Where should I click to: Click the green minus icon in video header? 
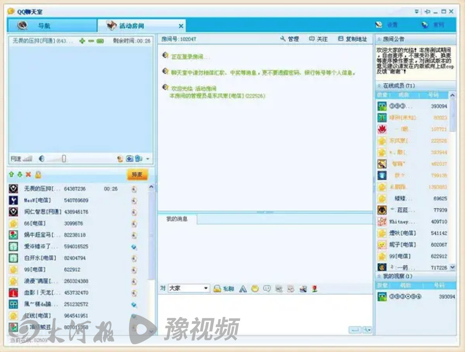tap(91, 41)
